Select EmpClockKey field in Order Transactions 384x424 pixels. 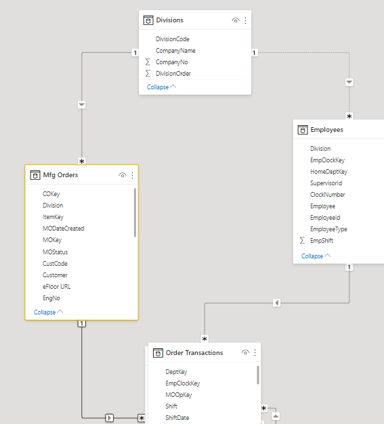183,383
